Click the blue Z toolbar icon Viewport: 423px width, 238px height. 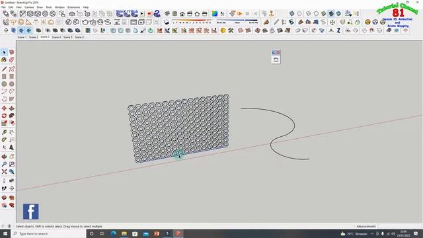click(x=338, y=30)
